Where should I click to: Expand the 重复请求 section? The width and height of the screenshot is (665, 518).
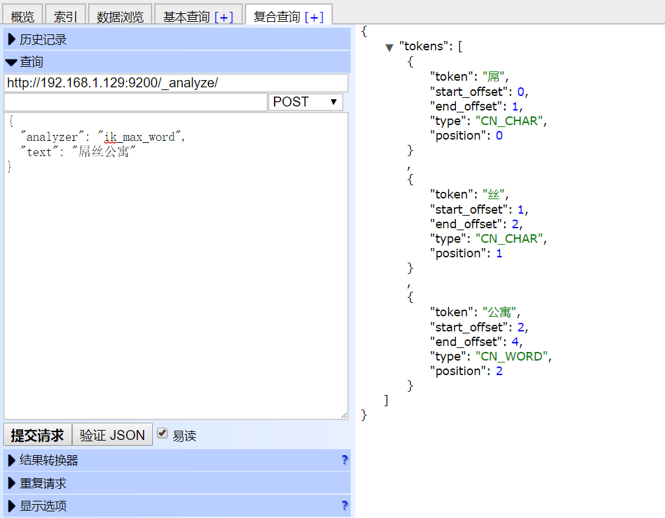(43, 483)
